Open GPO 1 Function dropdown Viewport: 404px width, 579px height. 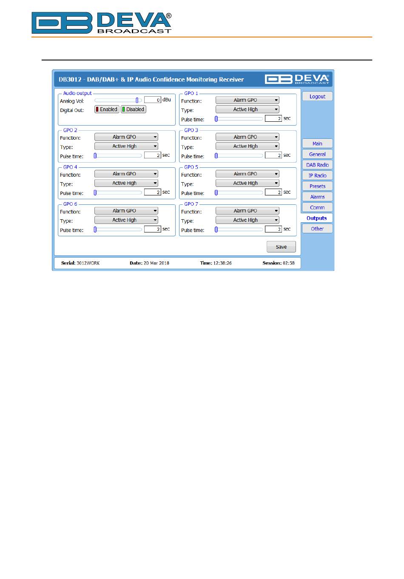coord(247,100)
